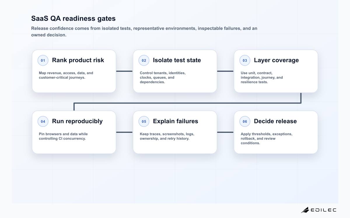
Task: Select the Decide release heading
Action: point(275,121)
